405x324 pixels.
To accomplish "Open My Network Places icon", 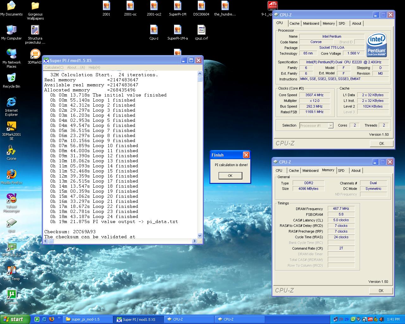I will pos(11,59).
